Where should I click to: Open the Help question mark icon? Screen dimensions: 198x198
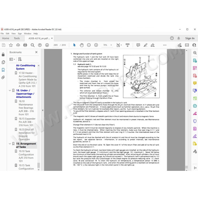172,38
